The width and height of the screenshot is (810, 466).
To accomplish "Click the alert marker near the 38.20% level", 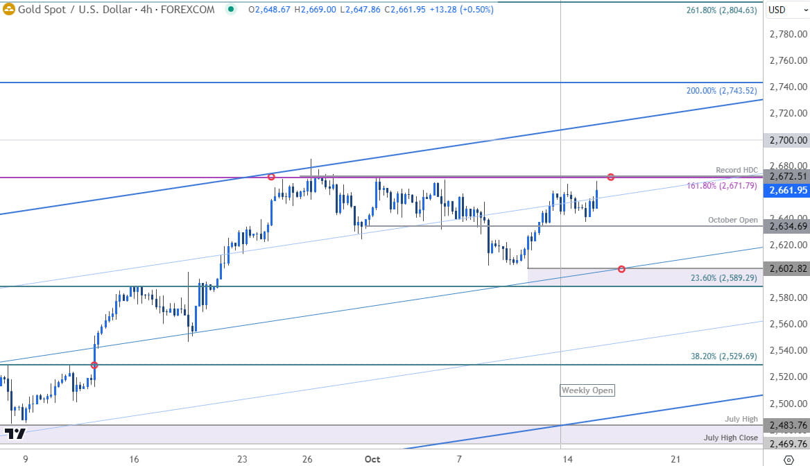I will click(x=94, y=363).
